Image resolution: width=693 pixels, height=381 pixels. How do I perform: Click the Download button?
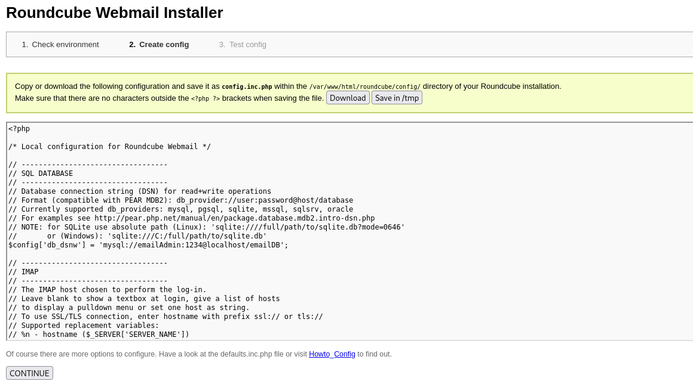point(347,98)
